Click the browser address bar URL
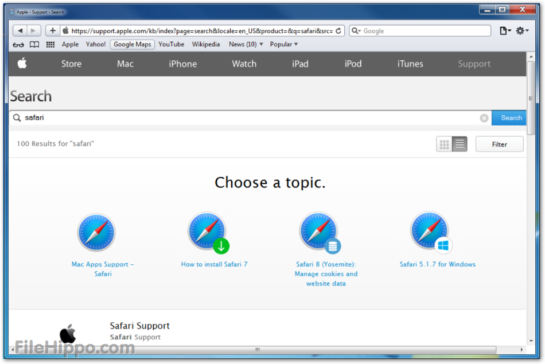Viewport: 545px width, 364px height. pyautogui.click(x=202, y=31)
